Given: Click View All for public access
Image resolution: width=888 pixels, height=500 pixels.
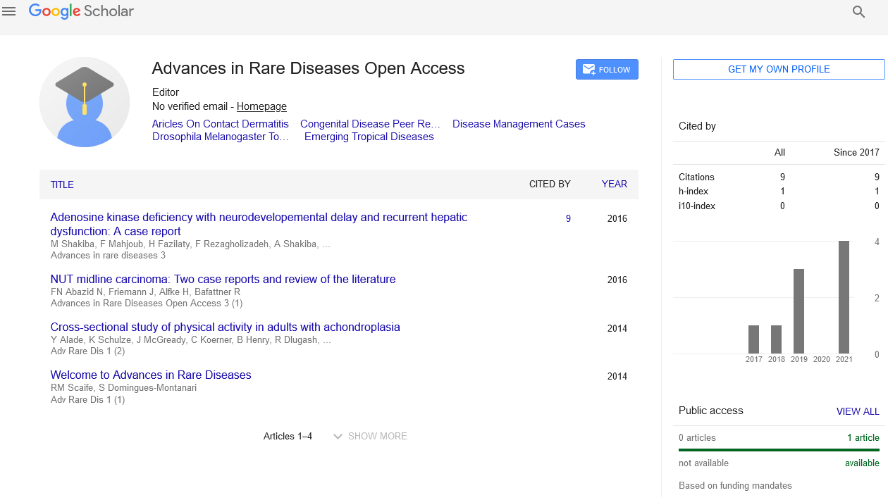Looking at the screenshot, I should [x=858, y=411].
